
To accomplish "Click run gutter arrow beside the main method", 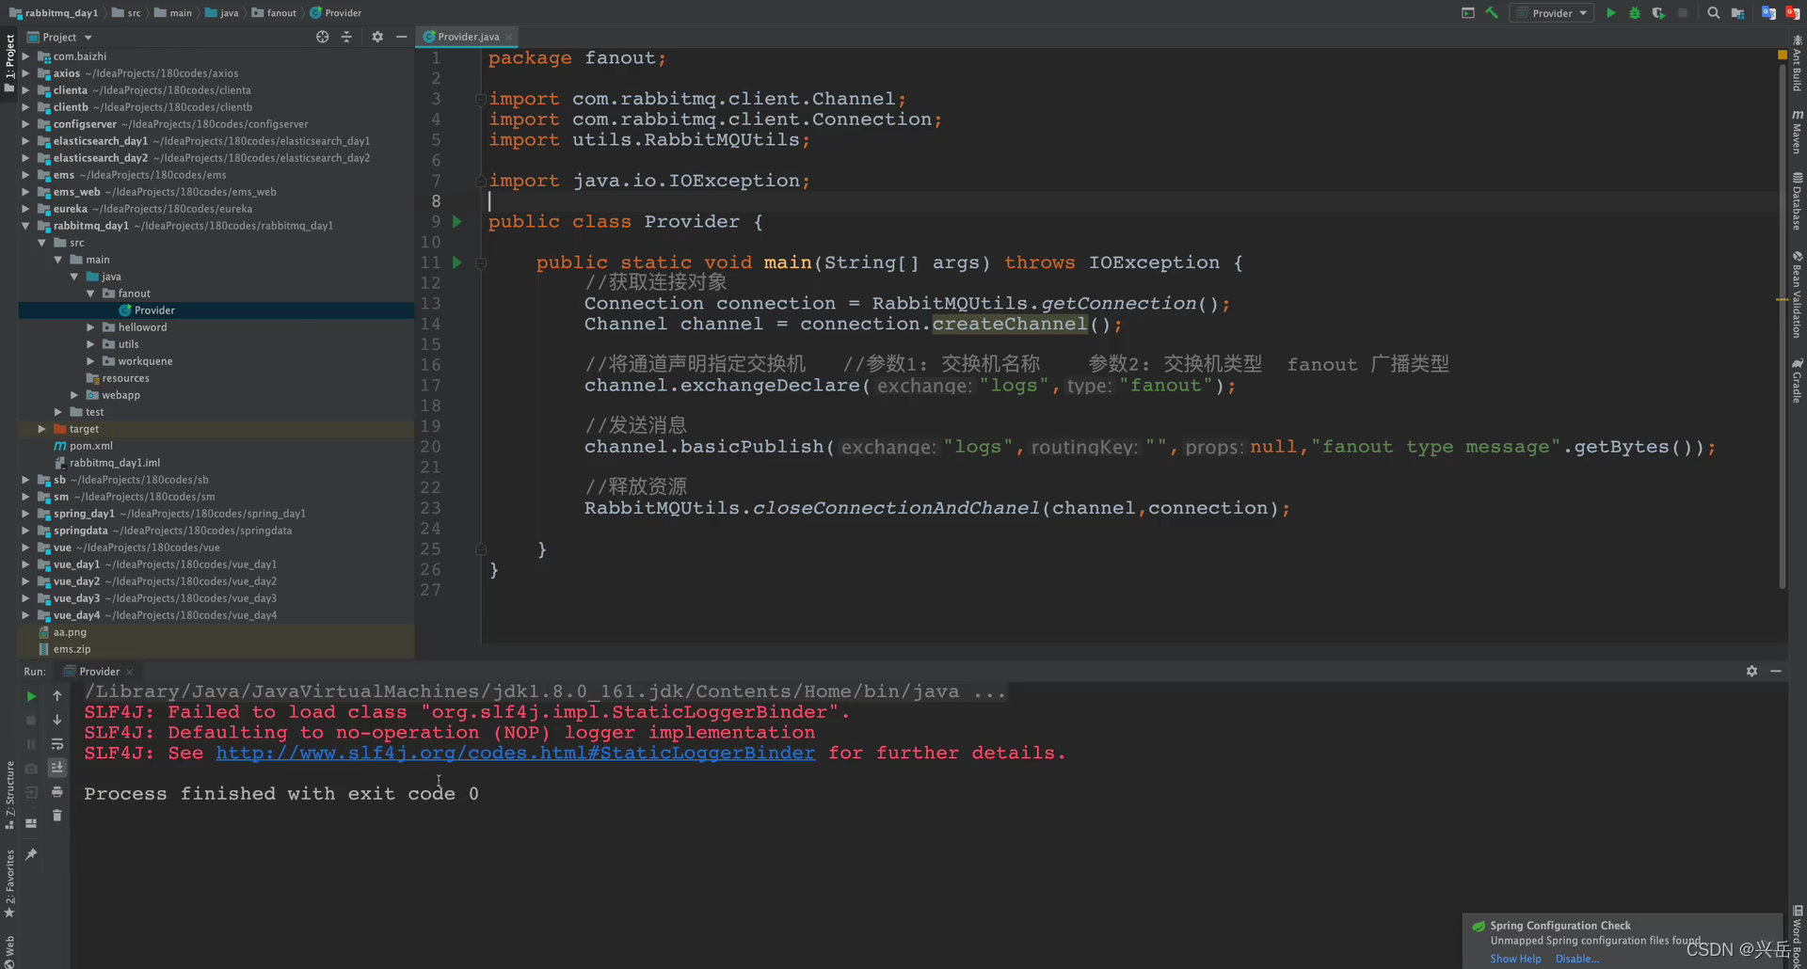I will click(457, 262).
